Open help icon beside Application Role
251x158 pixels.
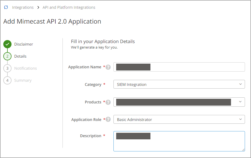pyautogui.click(x=108, y=119)
